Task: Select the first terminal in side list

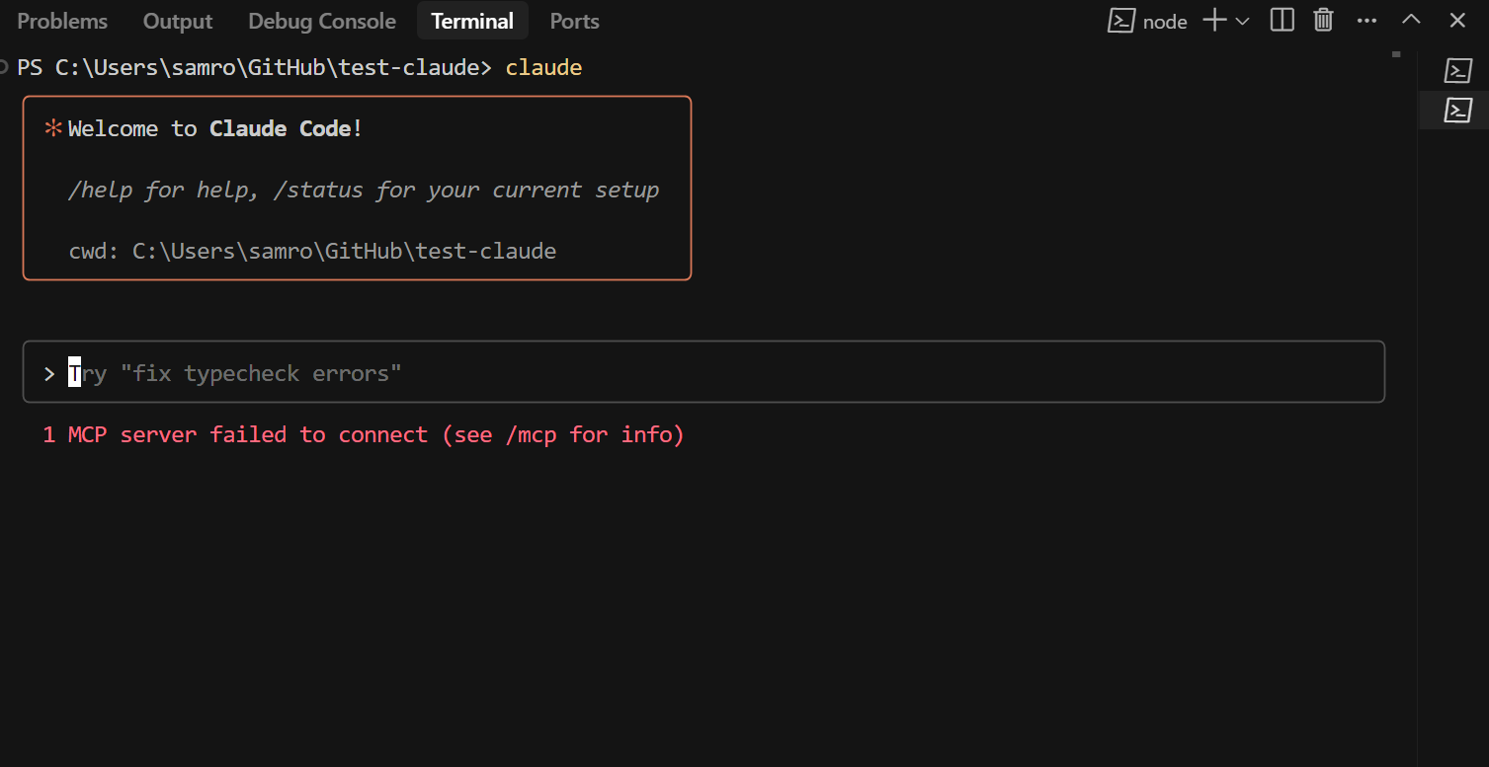Action: [1458, 71]
